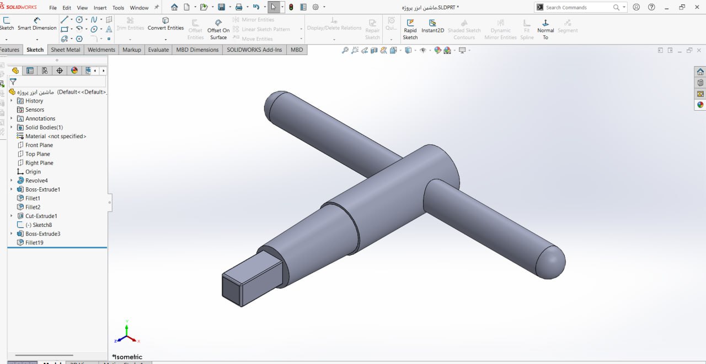
Task: Select the Smart Dimension tool
Action: click(37, 24)
